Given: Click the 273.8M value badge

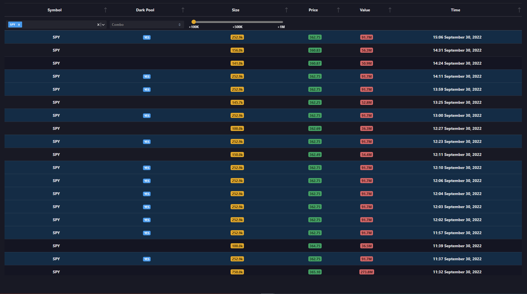Looking at the screenshot, I should pyautogui.click(x=366, y=272).
